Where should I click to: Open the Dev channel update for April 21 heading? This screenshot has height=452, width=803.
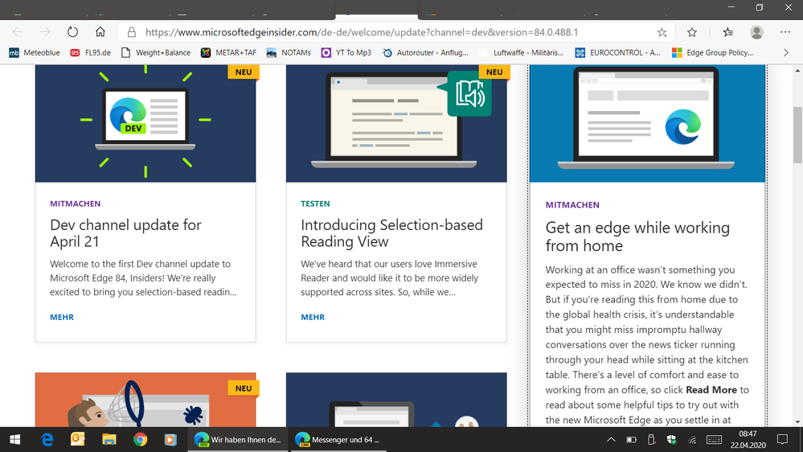pos(125,233)
